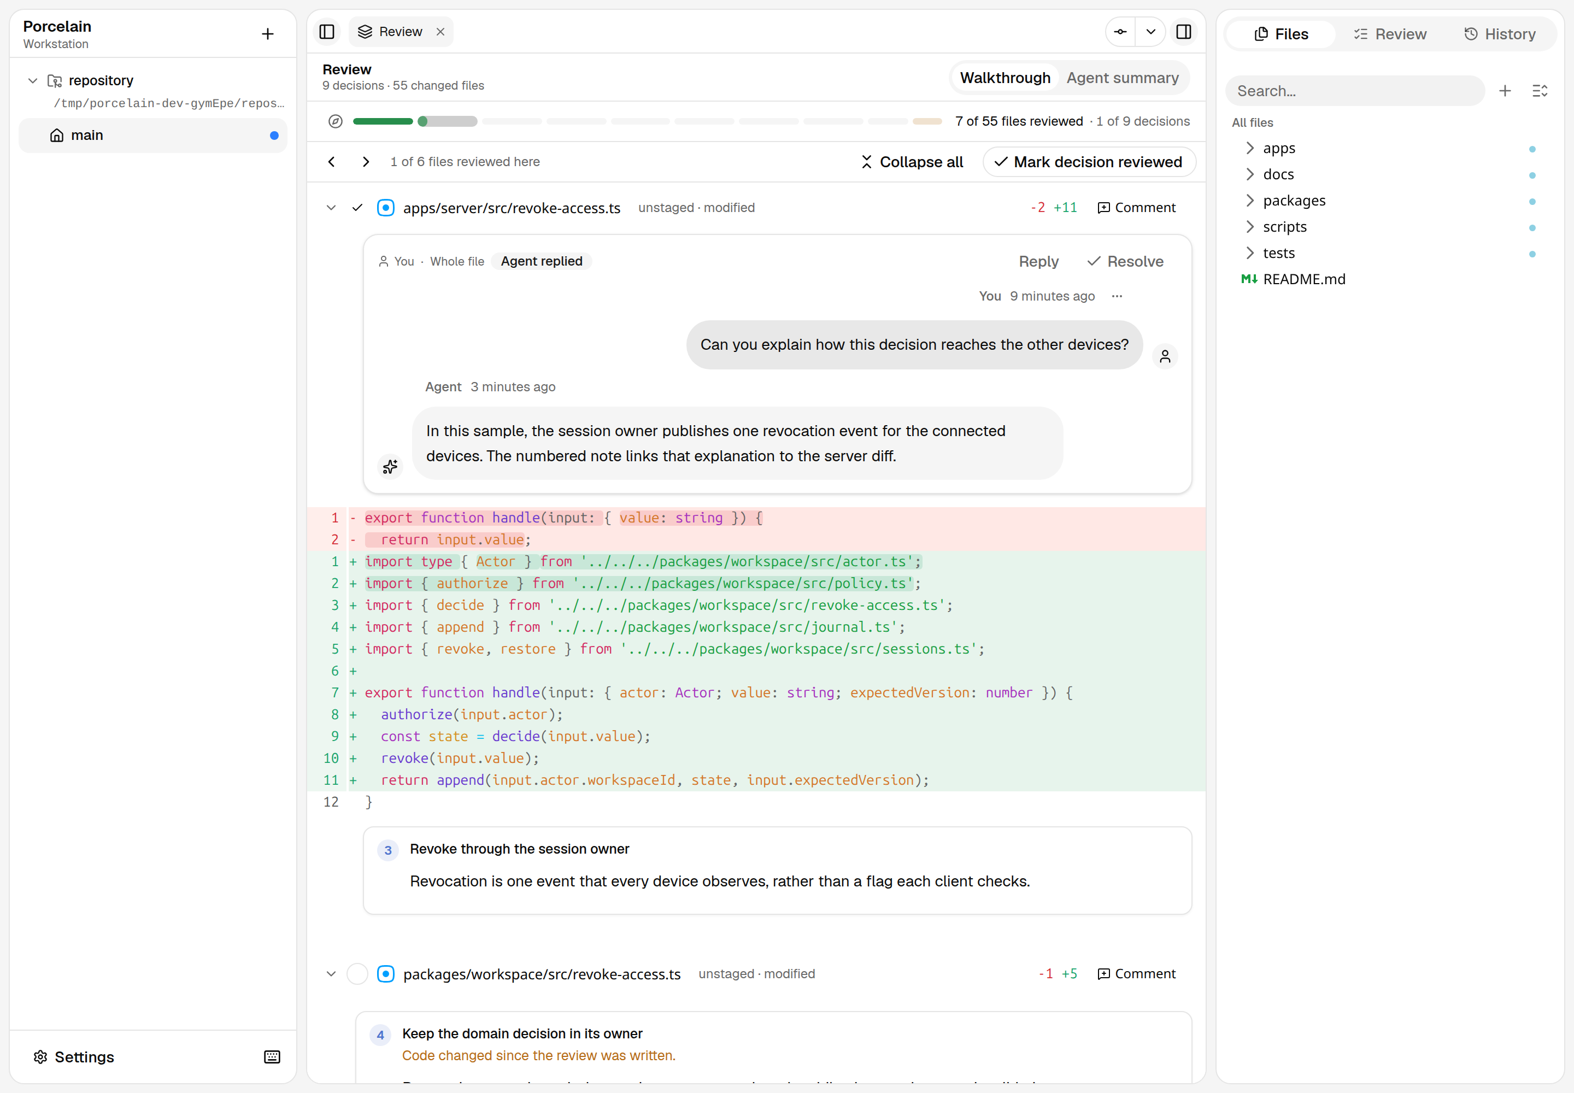Toggle the left sidebar panel icon

tap(327, 32)
